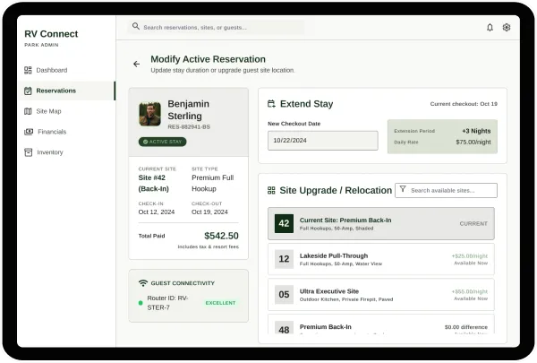The width and height of the screenshot is (537, 363).
Task: Click the New Checkout Date field
Action: click(323, 141)
